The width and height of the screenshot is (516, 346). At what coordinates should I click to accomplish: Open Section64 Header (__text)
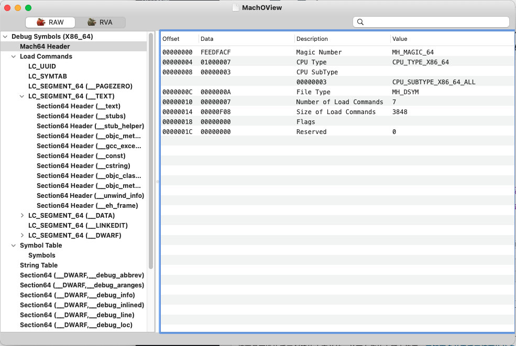pyautogui.click(x=79, y=106)
